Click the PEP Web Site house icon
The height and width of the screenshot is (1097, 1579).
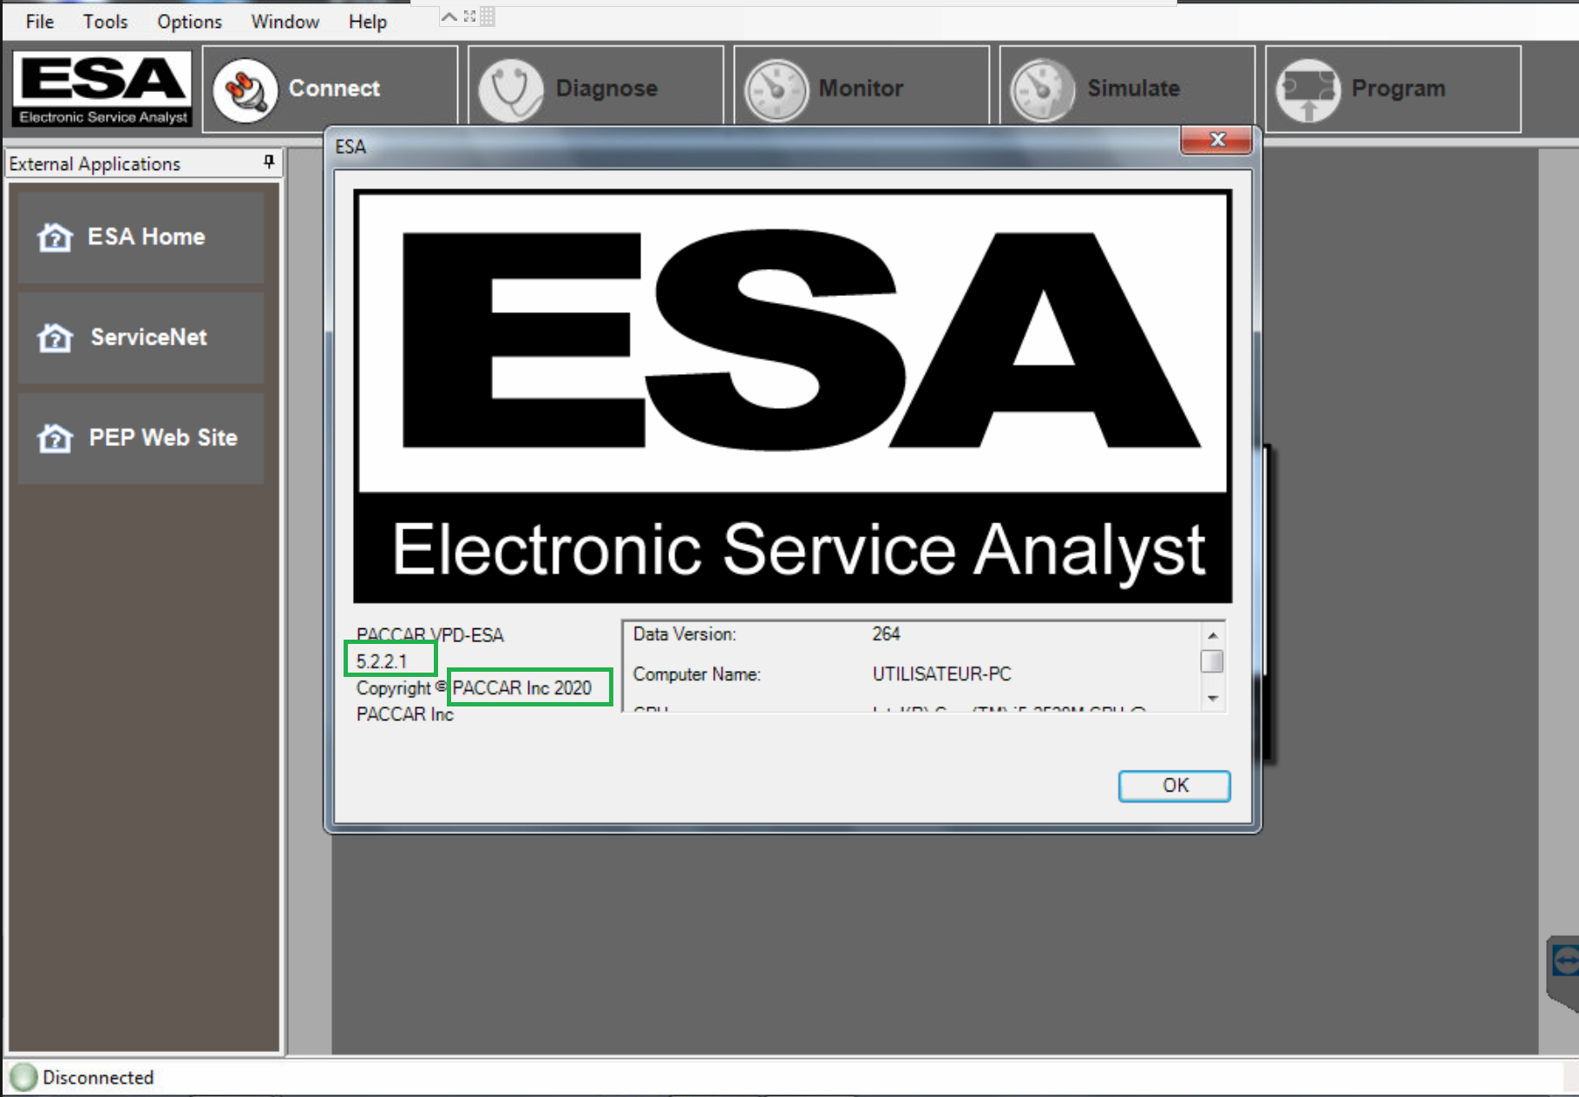55,438
